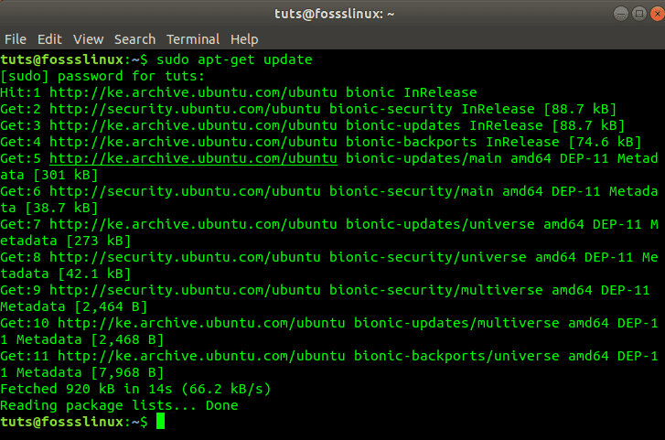Open the File menu
Viewport: 665px width, 440px height.
coord(16,39)
